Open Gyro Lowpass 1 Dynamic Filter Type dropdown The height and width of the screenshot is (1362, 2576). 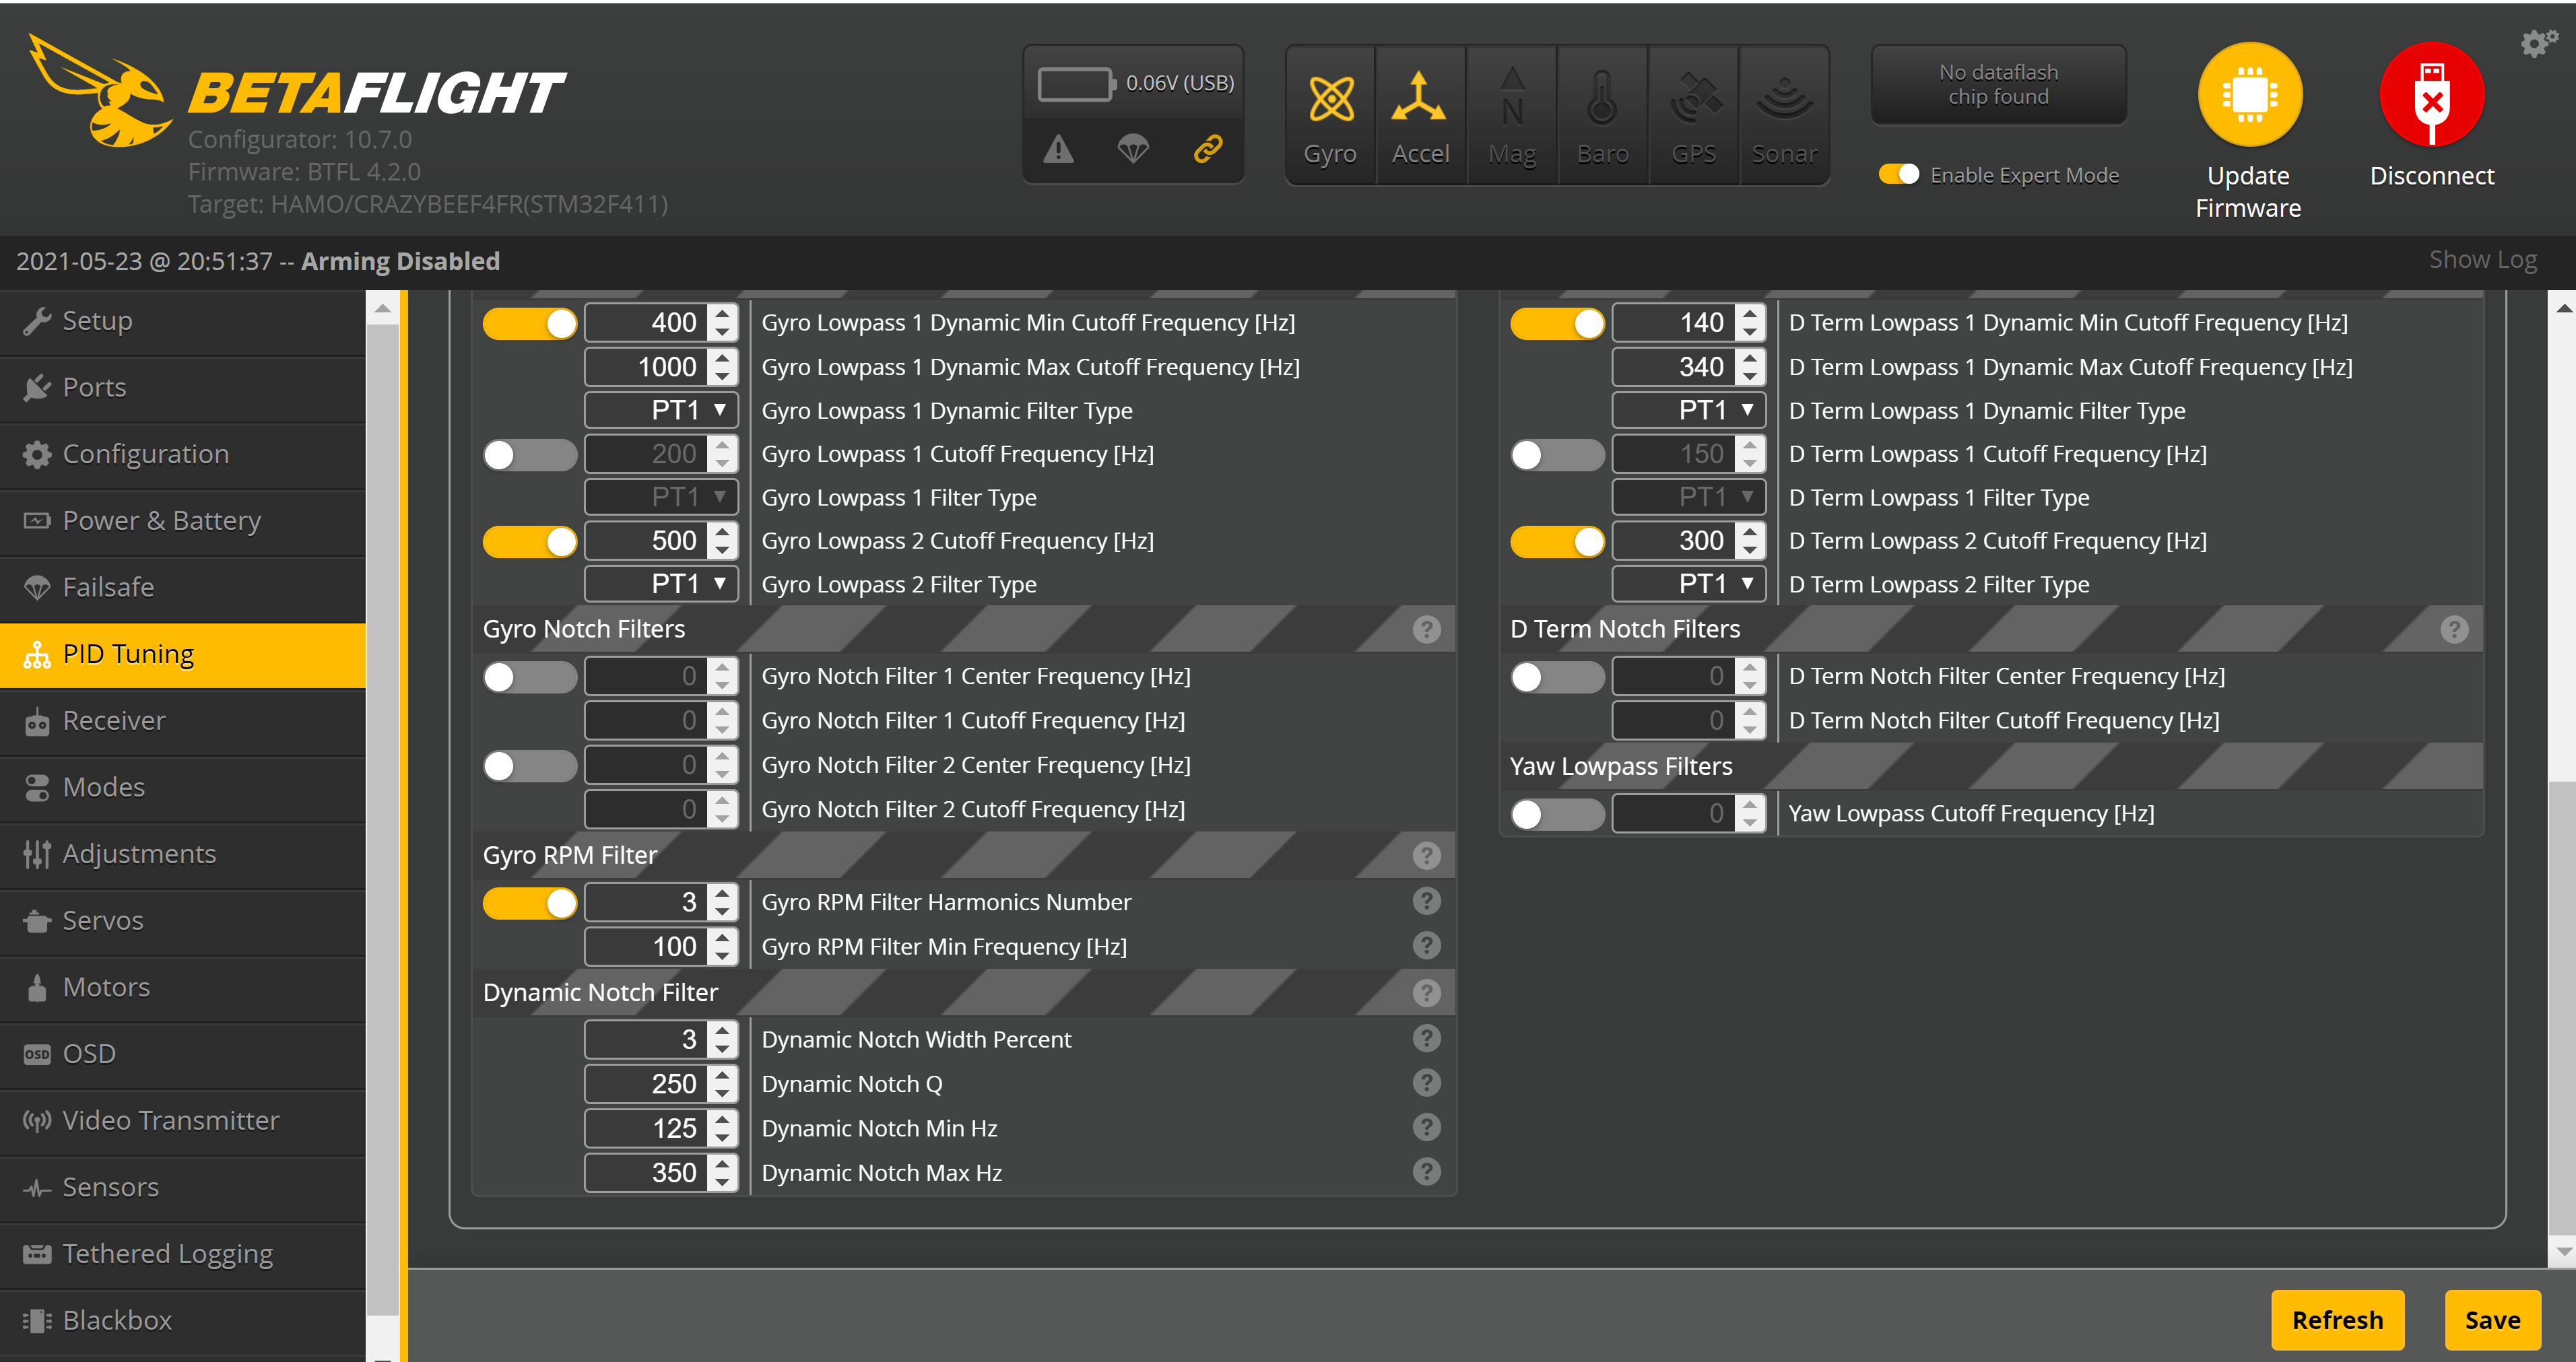[x=661, y=411]
